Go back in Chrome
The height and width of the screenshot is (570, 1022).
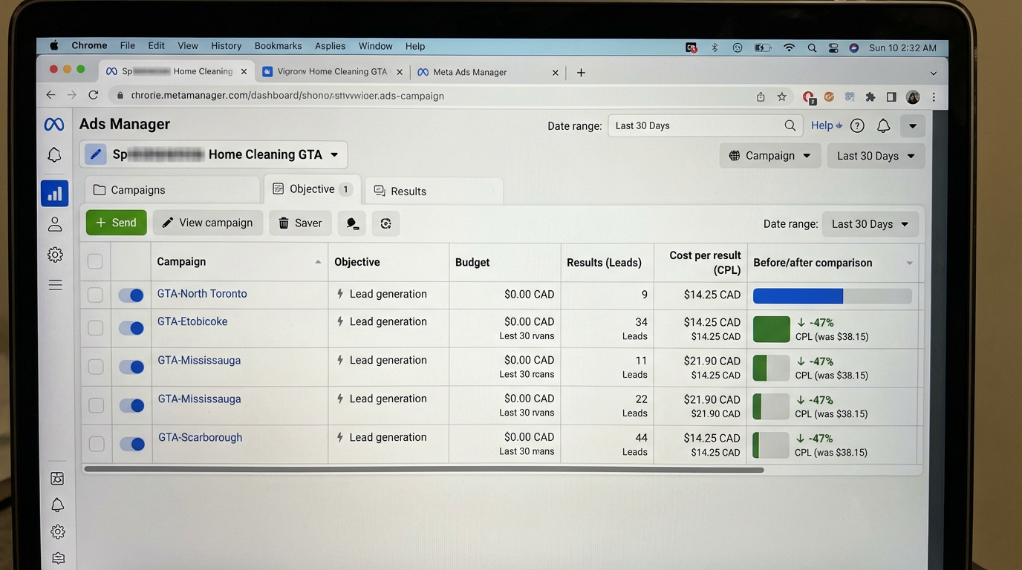[51, 95]
